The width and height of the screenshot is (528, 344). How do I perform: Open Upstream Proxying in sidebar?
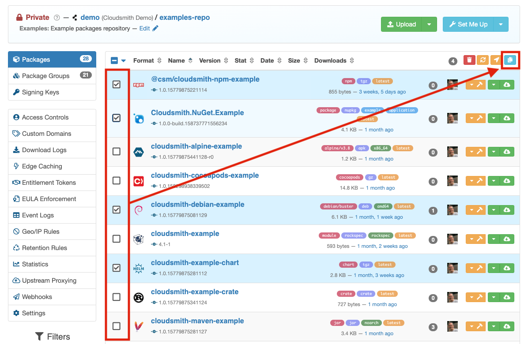click(x=52, y=280)
